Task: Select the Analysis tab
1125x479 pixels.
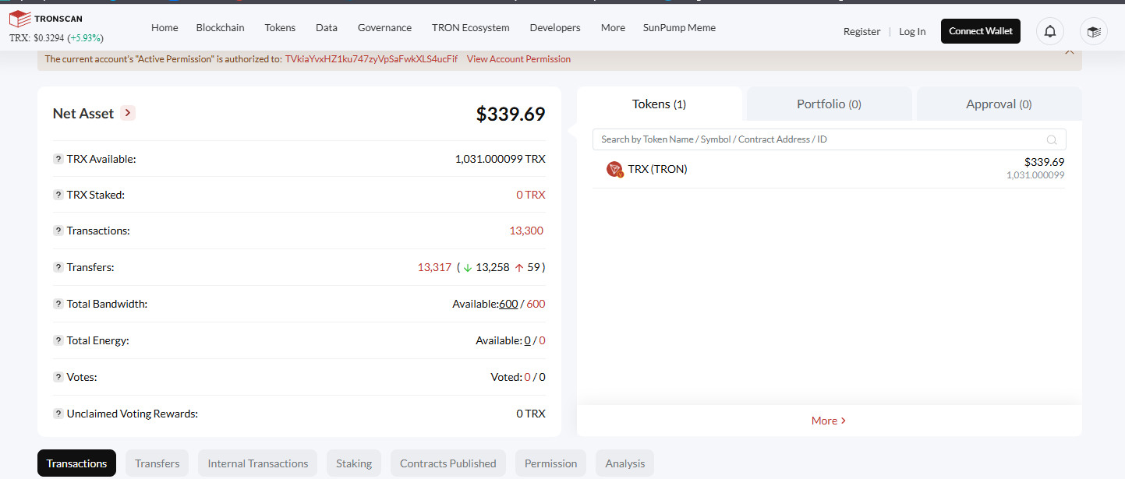Action: tap(625, 463)
